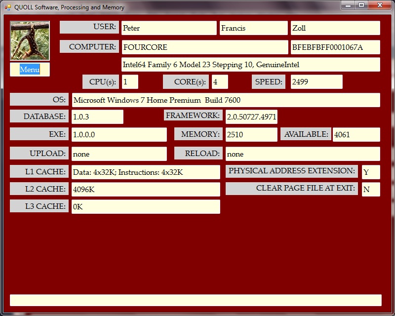Select the SPEED field showing 2499
The image size is (395, 316).
pos(316,82)
